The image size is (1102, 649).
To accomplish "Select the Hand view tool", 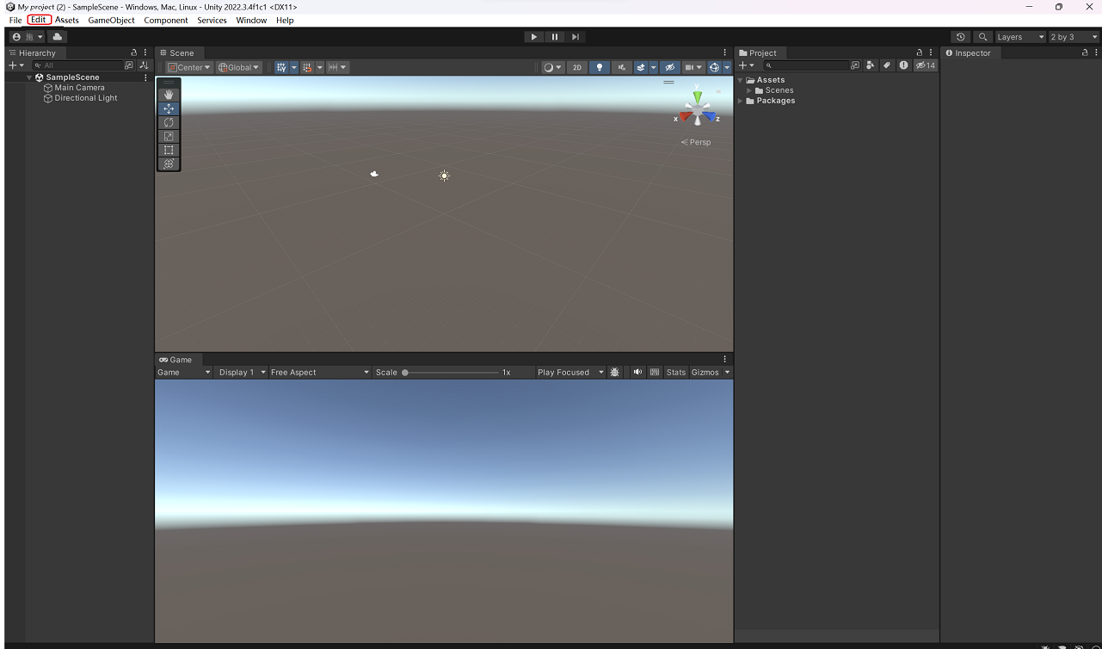I will click(x=169, y=95).
